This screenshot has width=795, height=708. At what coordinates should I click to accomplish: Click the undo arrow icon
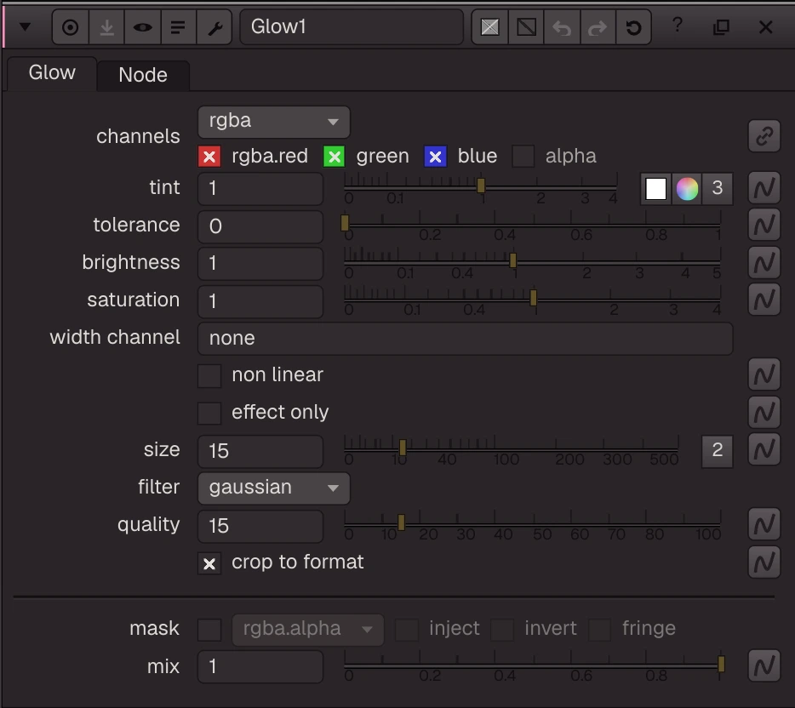pos(562,27)
